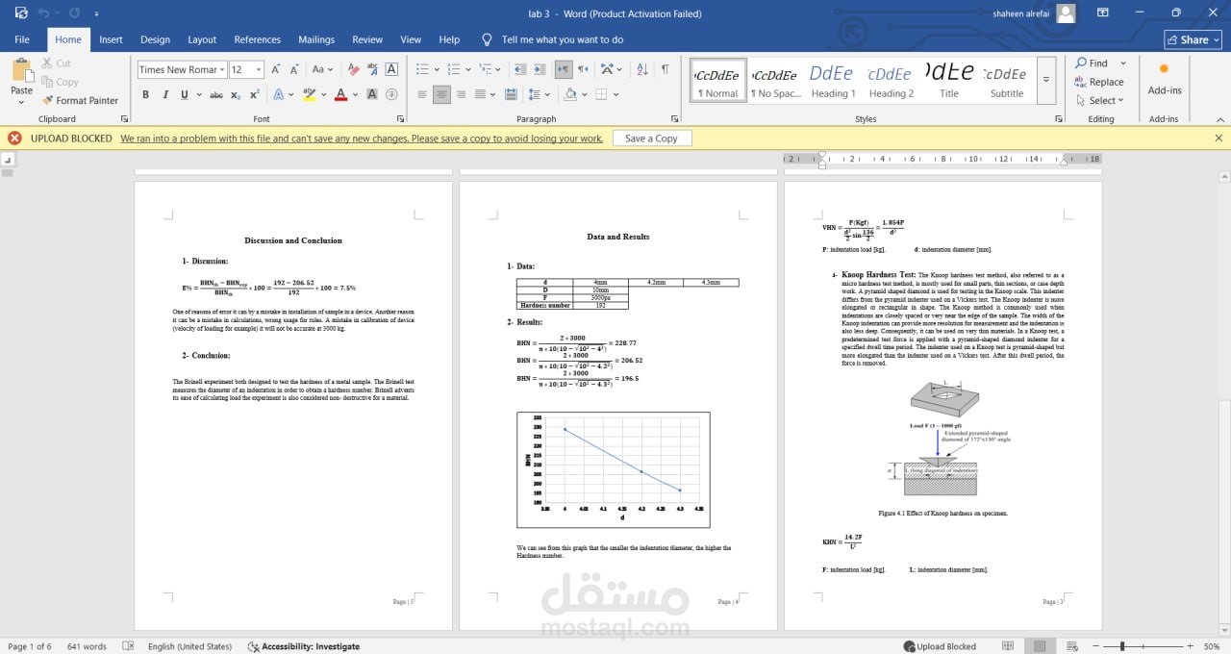Image resolution: width=1231 pixels, height=654 pixels.
Task: Apply red font color swatch
Action: [340, 94]
